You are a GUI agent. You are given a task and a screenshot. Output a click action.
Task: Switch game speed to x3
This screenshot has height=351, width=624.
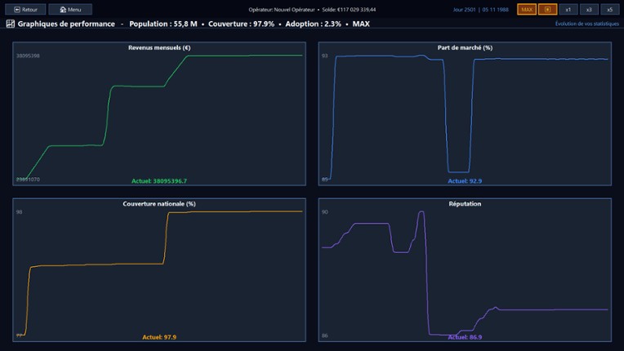[x=589, y=9]
